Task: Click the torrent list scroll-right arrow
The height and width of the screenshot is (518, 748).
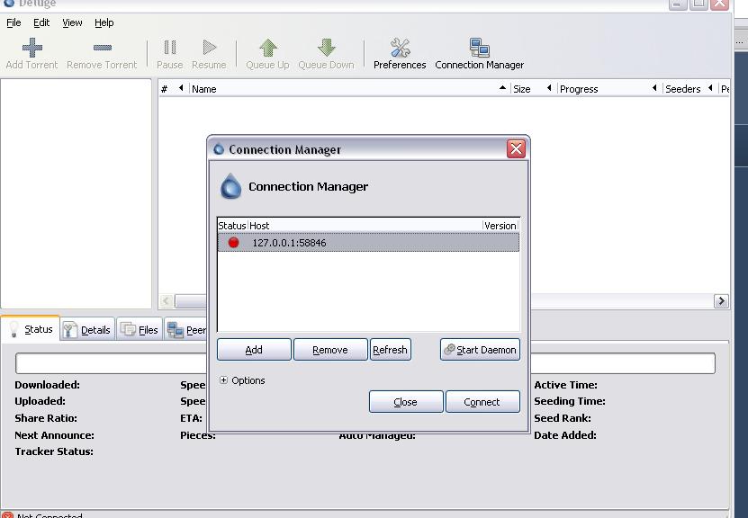Action: [x=721, y=301]
